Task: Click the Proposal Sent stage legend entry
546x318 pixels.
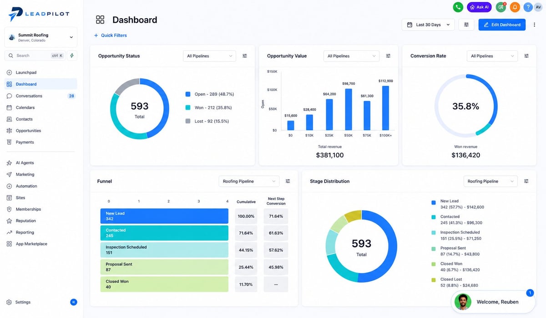Action: tap(456, 251)
